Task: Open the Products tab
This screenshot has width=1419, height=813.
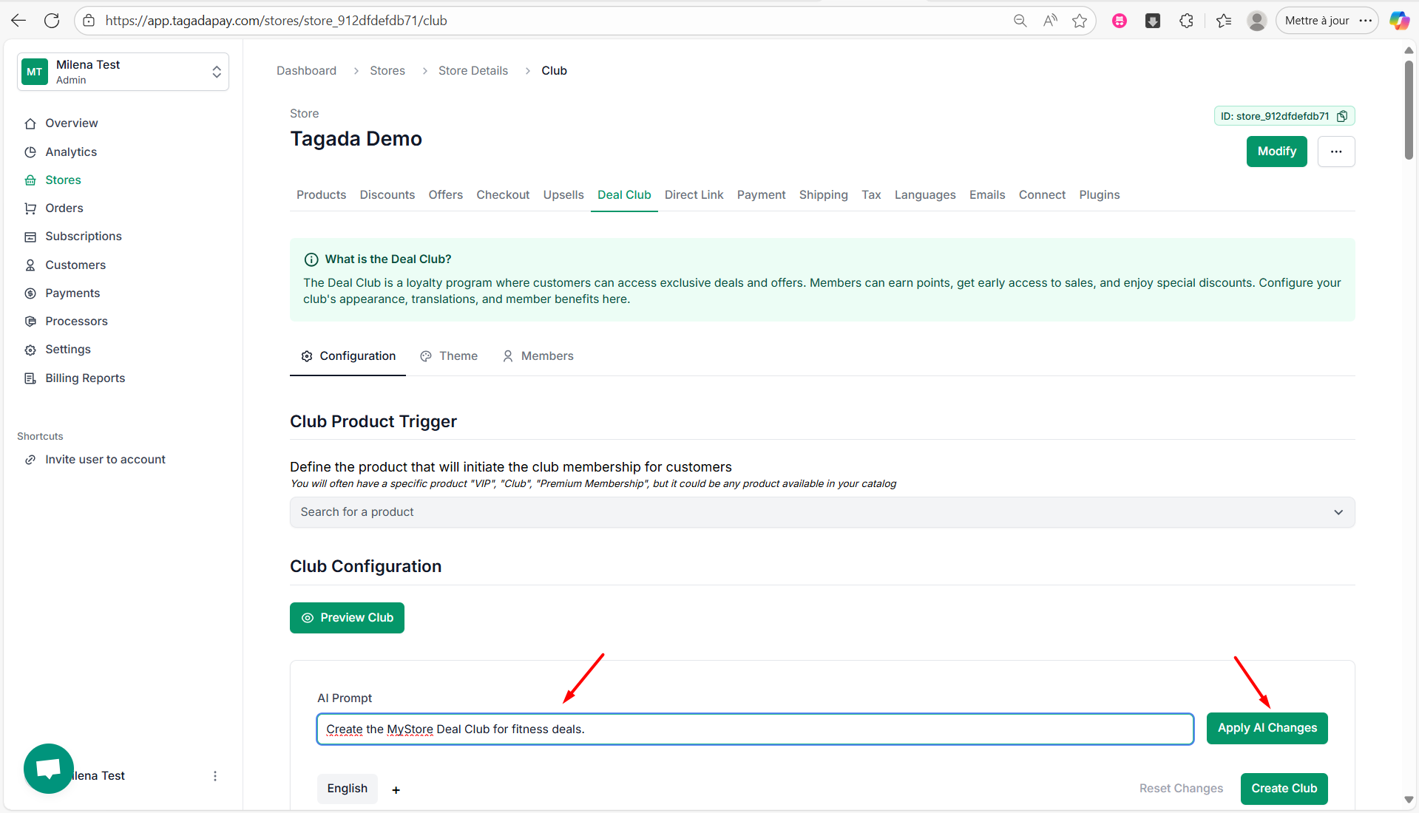Action: [321, 195]
